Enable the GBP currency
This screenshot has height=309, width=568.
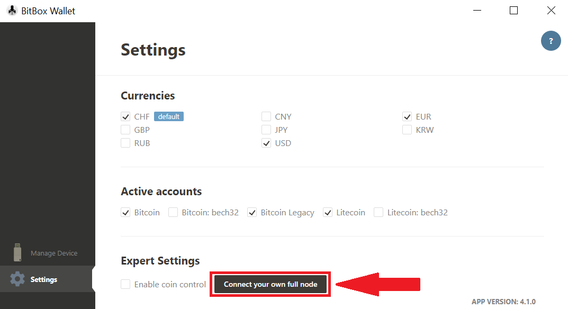125,130
